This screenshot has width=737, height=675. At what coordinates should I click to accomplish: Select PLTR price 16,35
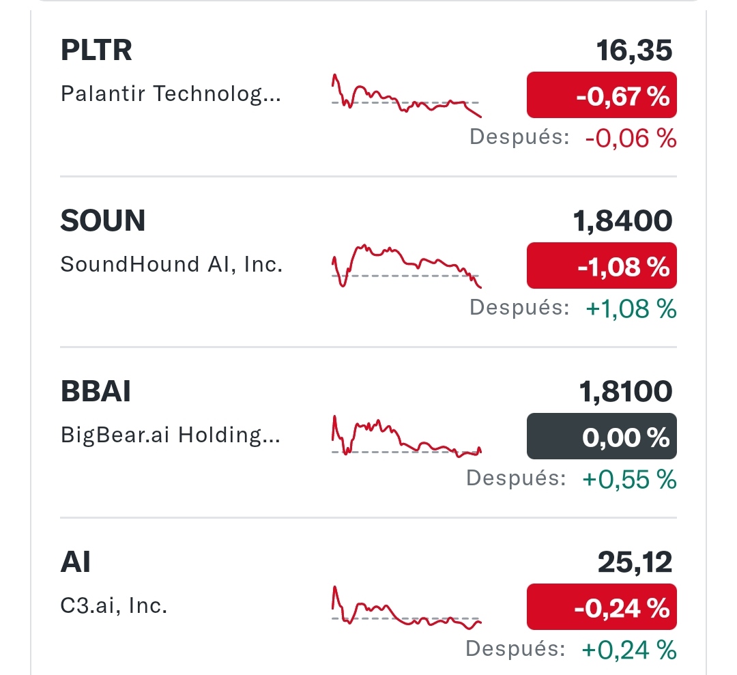(x=635, y=51)
